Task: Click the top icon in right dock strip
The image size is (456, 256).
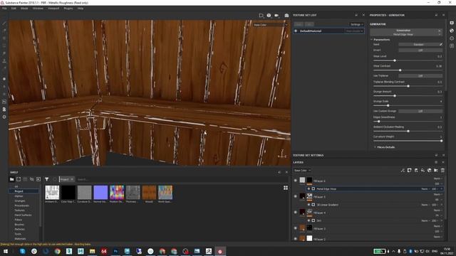Action: tap(452, 23)
